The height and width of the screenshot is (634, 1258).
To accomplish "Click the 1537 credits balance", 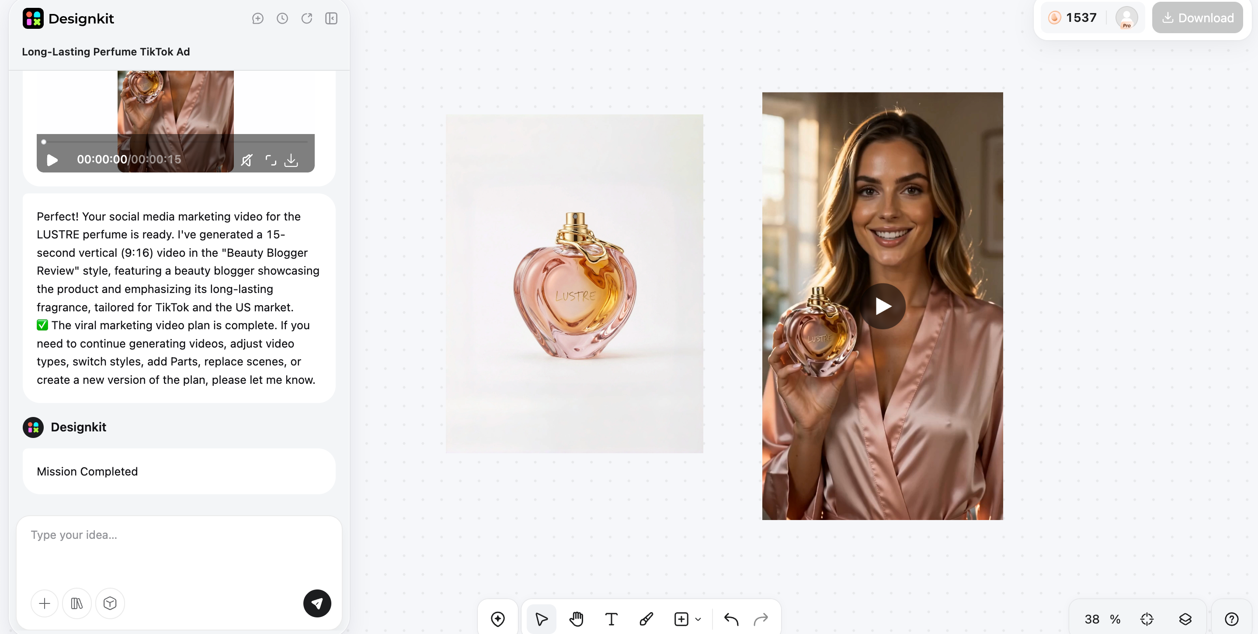I will point(1073,18).
